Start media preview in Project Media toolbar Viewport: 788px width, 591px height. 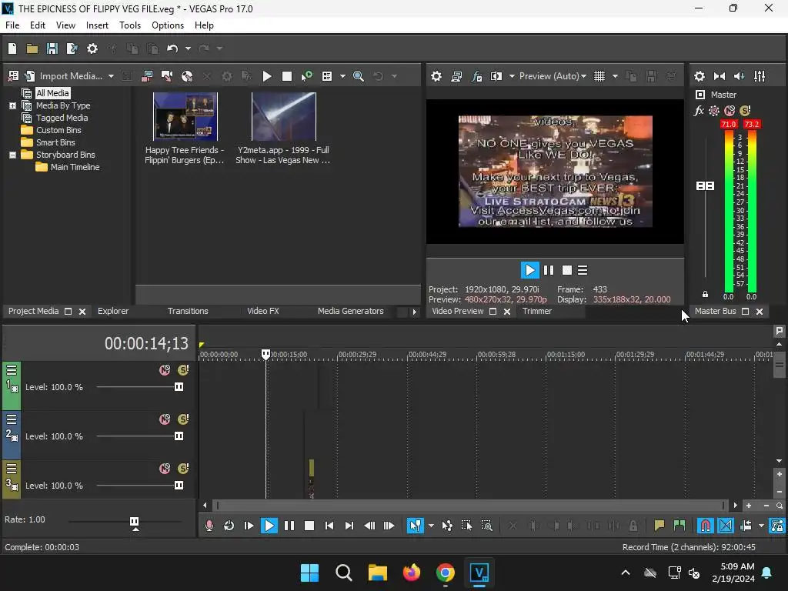pyautogui.click(x=267, y=76)
